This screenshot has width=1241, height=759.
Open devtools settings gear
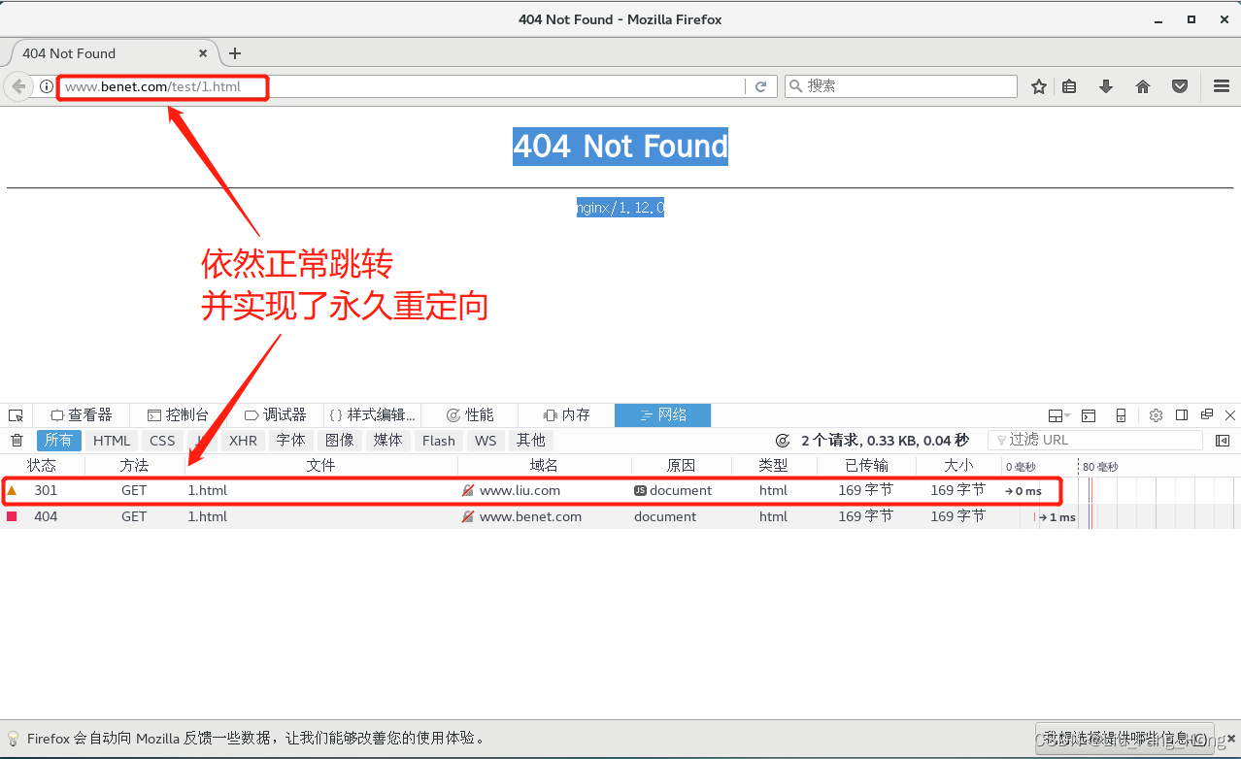pyautogui.click(x=1156, y=415)
